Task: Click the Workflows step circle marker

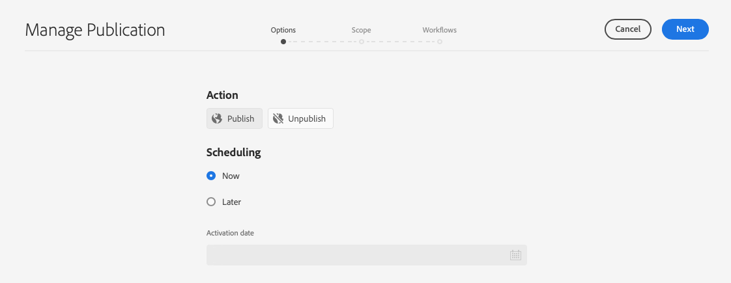Action: tap(440, 42)
